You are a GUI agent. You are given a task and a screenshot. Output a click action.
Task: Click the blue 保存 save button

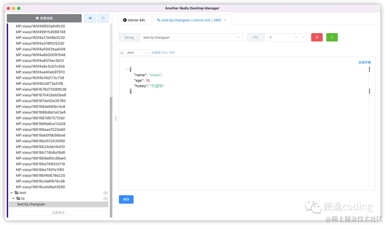click(126, 199)
